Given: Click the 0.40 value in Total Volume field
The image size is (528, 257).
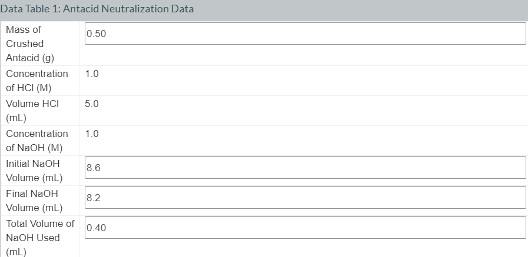Looking at the screenshot, I should click(96, 228).
